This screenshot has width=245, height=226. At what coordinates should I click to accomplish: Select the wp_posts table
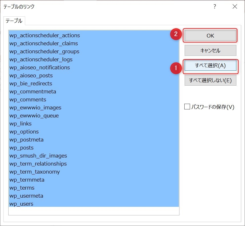pos(21,148)
